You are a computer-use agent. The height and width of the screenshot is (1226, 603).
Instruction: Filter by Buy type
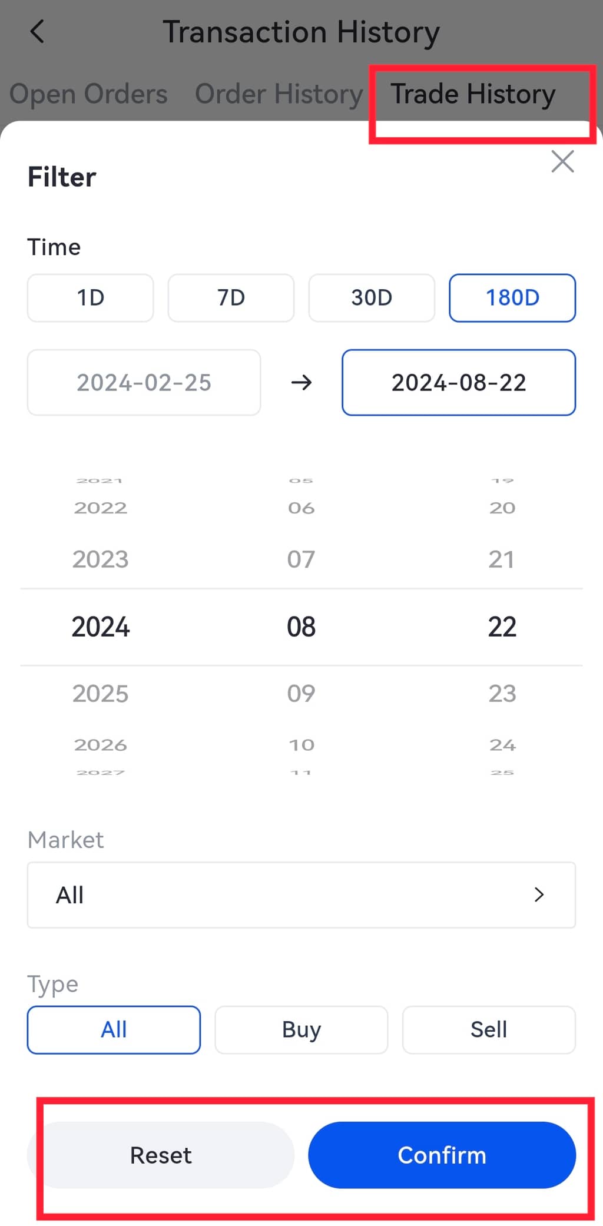click(301, 1030)
